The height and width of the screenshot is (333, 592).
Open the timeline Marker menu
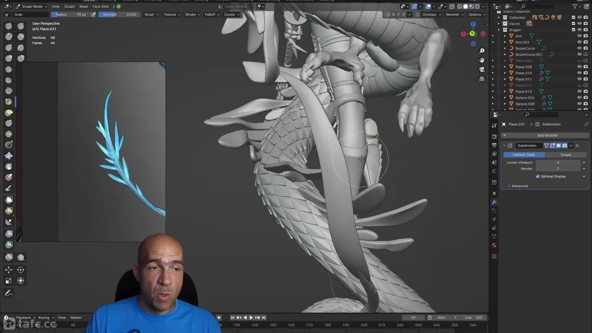pyautogui.click(x=76, y=318)
